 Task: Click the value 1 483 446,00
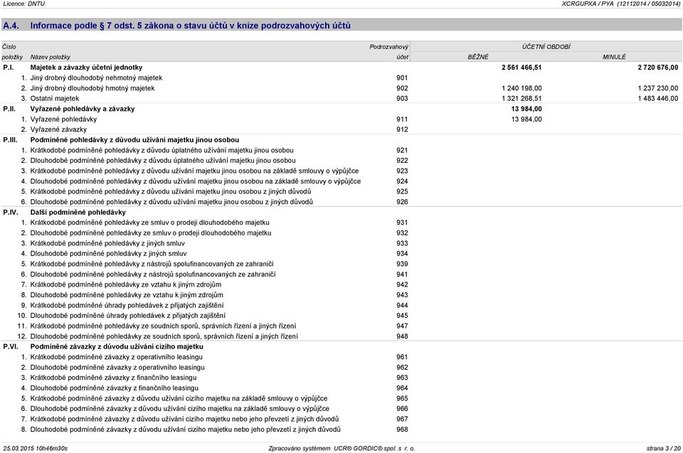pyautogui.click(x=657, y=99)
